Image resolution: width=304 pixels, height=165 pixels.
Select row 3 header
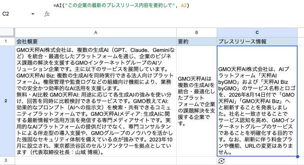click(6, 160)
